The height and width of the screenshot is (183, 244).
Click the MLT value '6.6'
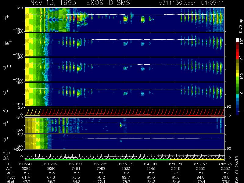pos(127,173)
